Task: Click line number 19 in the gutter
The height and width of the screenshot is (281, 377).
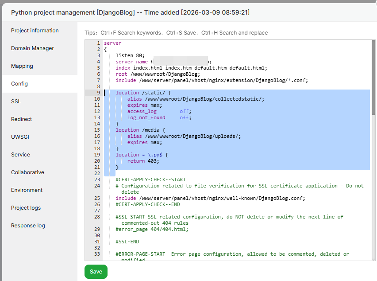Action: (x=97, y=155)
